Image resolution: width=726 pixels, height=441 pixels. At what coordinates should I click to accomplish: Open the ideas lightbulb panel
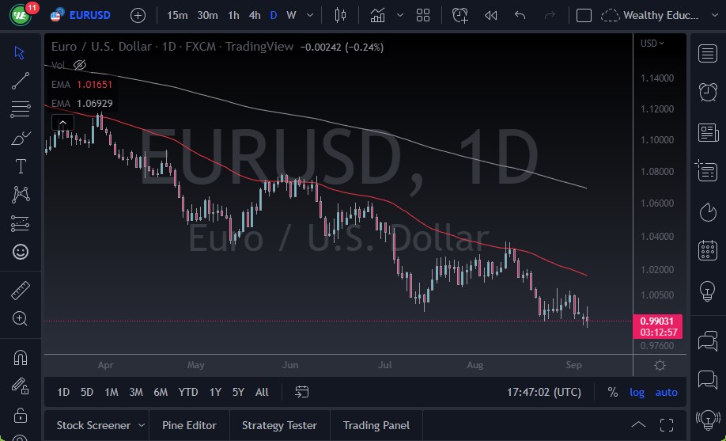click(x=708, y=291)
